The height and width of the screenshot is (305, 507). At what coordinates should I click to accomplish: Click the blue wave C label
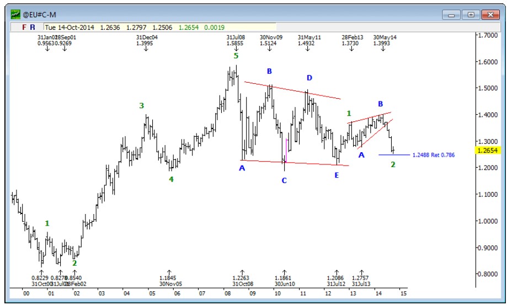click(x=284, y=180)
